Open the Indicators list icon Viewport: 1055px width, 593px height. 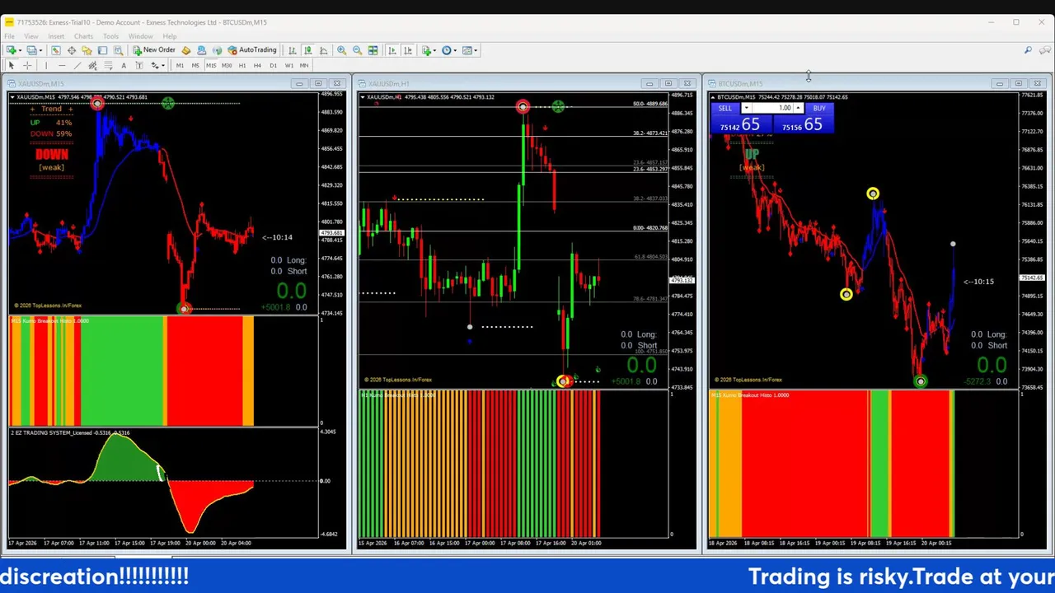point(427,50)
